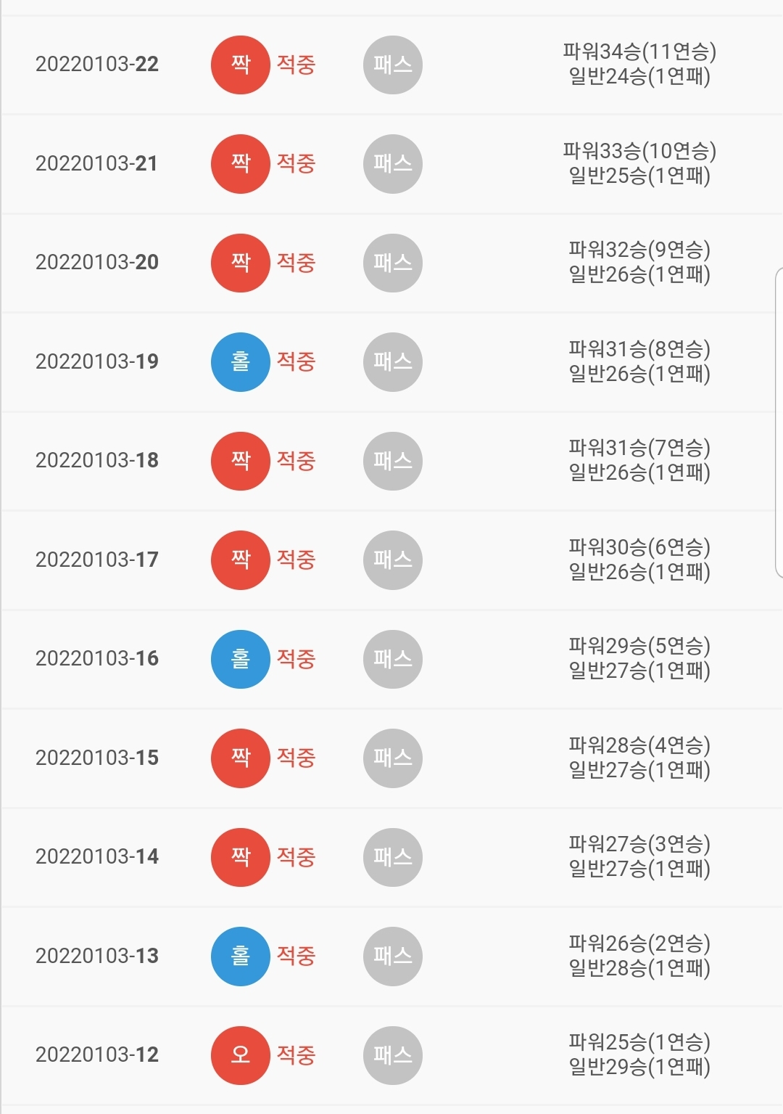This screenshot has height=1114, width=783.
Task: Select the blue 홀 circle in round 20220103-19
Action: [241, 362]
